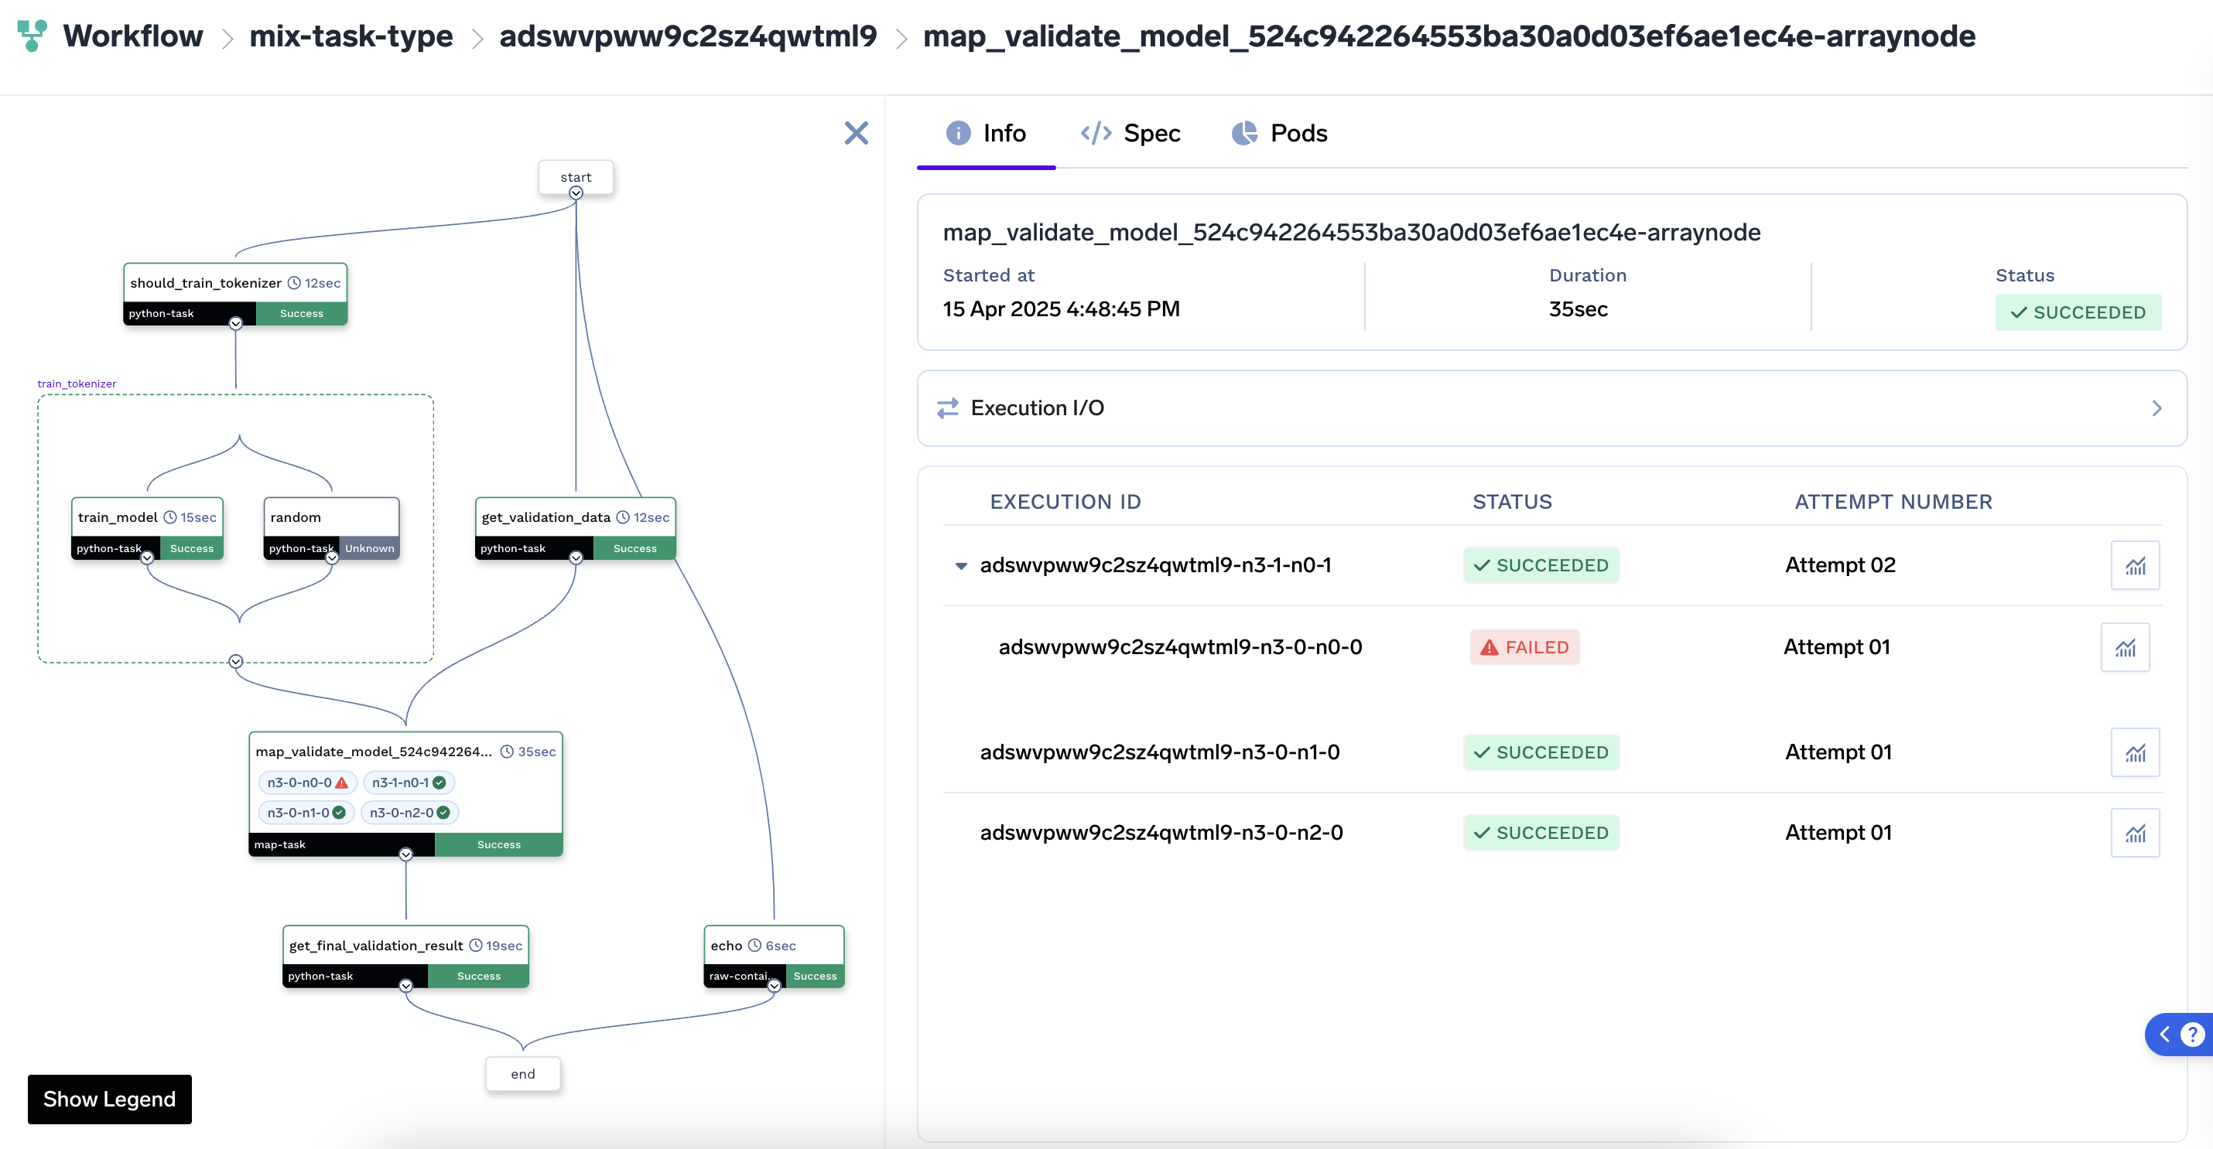The height and width of the screenshot is (1149, 2213).
Task: Collapse the n3-1-n0-1 execution row arrow
Action: 961,566
